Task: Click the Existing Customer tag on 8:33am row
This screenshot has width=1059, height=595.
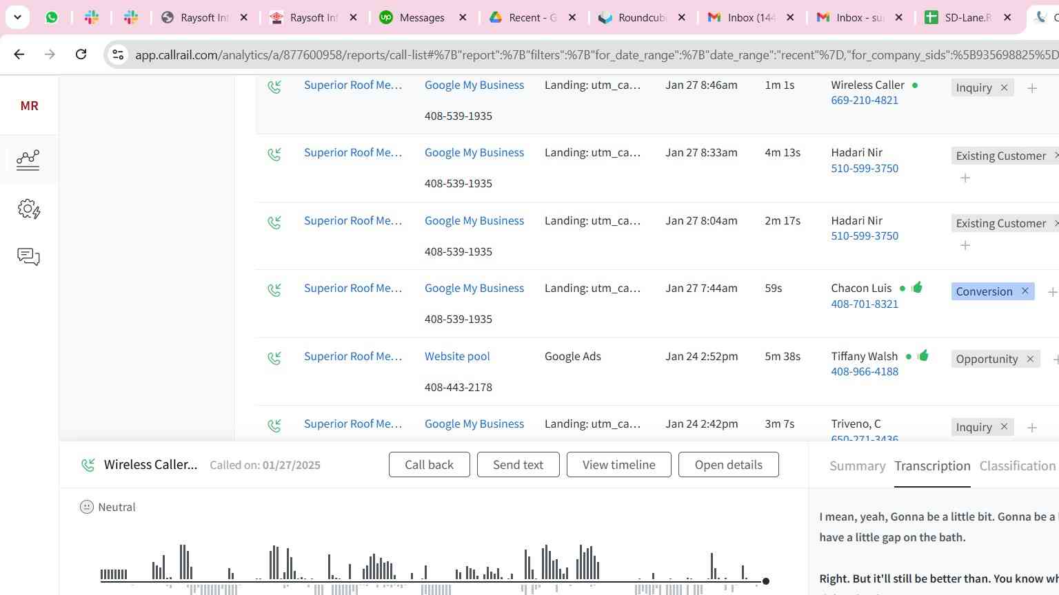Action: pos(1001,156)
